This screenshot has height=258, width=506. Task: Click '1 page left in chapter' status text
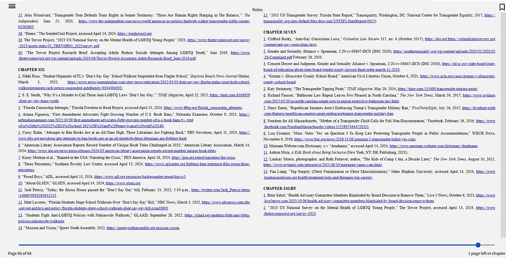pos(487,253)
